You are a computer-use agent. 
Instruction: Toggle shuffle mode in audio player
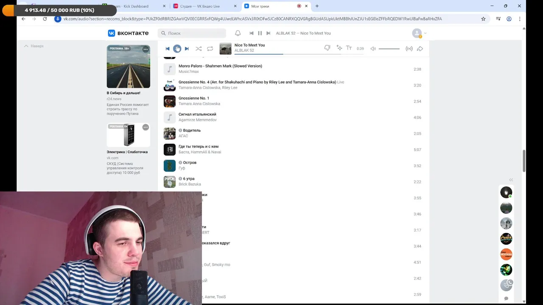[199, 49]
